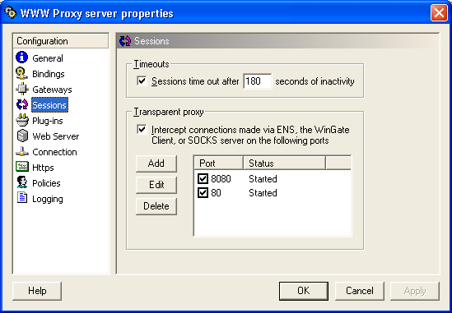Open the Plug-ins configuration page
Image resolution: width=452 pixels, height=313 pixels.
pos(48,121)
